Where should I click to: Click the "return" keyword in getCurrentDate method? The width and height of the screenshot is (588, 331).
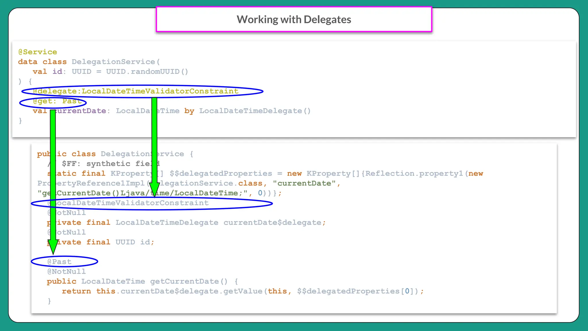point(76,291)
